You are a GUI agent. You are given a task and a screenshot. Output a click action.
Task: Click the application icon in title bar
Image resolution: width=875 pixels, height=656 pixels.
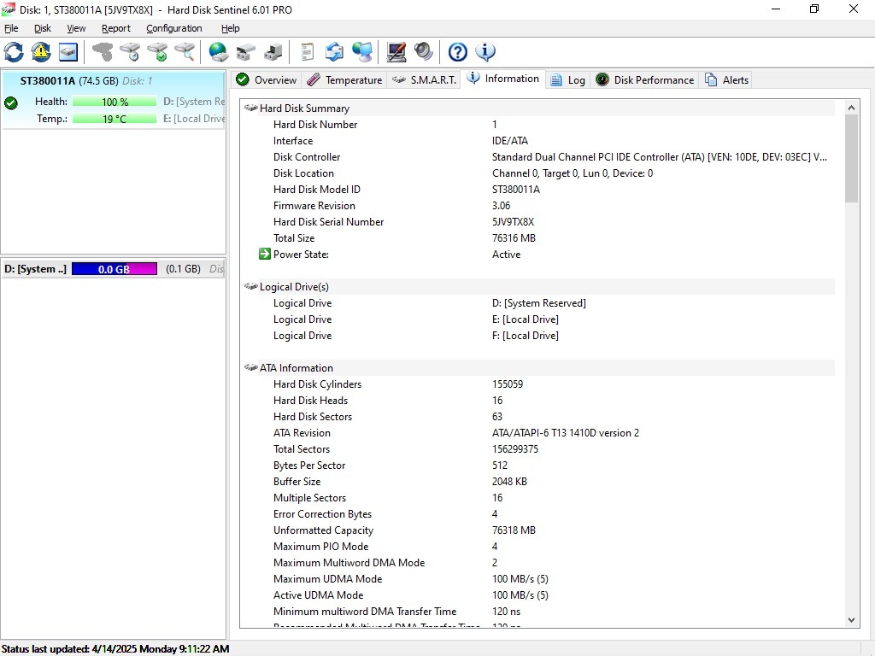tap(9, 9)
